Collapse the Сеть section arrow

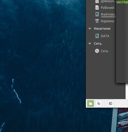click(x=90, y=44)
